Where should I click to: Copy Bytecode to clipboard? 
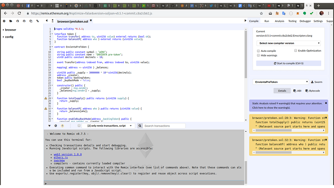(x=313, y=91)
